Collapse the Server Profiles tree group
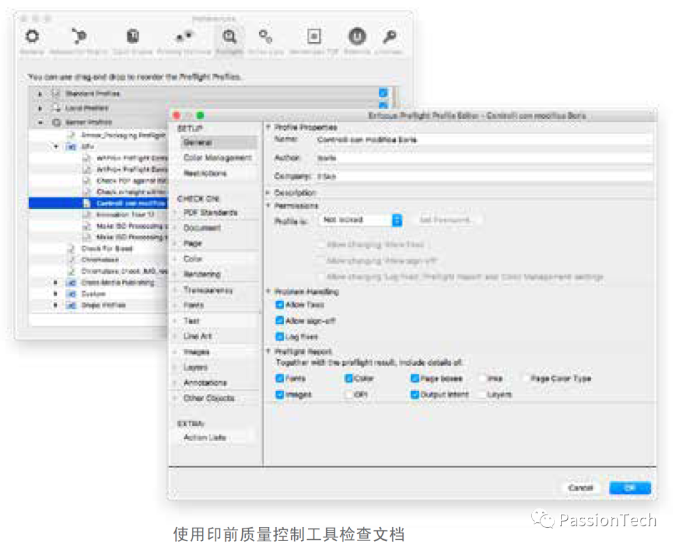679x548 pixels. pyautogui.click(x=40, y=123)
